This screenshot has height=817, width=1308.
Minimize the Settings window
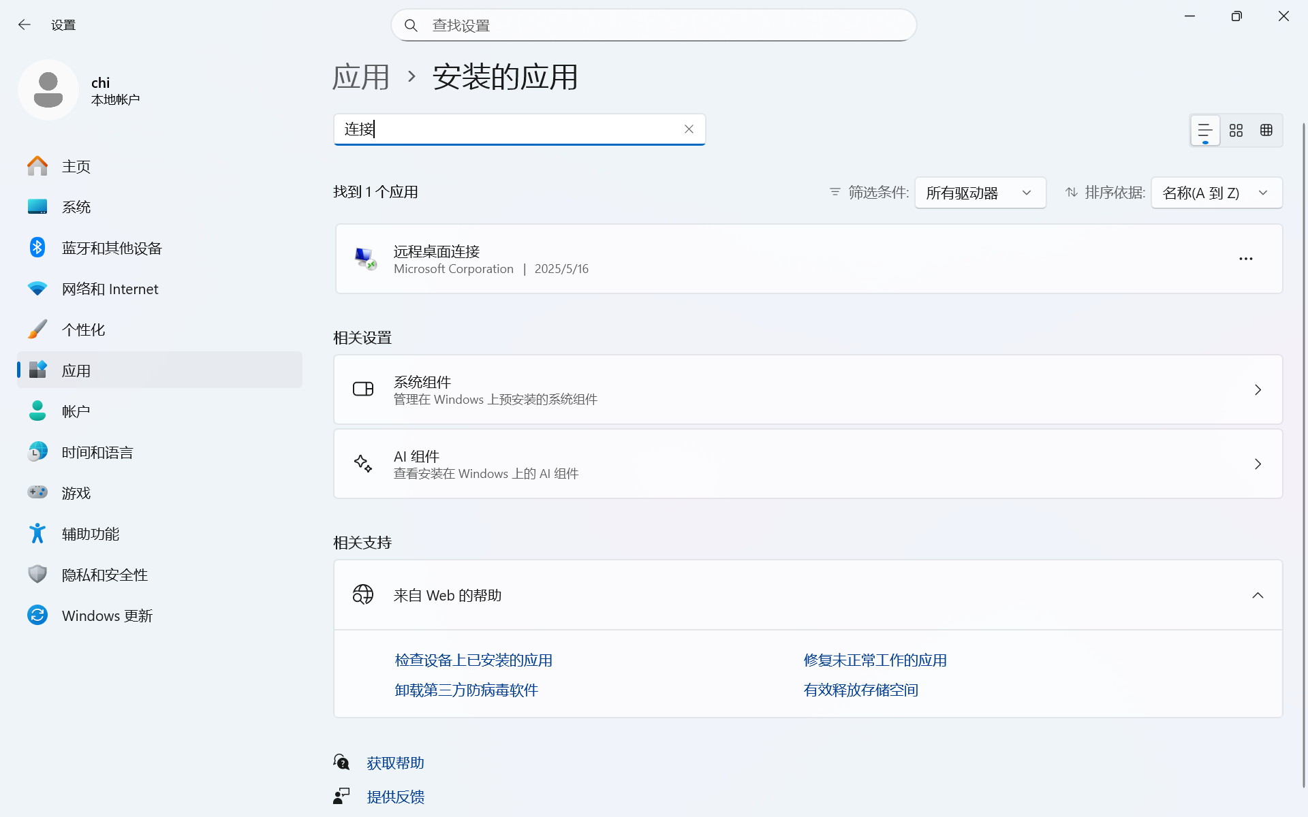(x=1189, y=16)
